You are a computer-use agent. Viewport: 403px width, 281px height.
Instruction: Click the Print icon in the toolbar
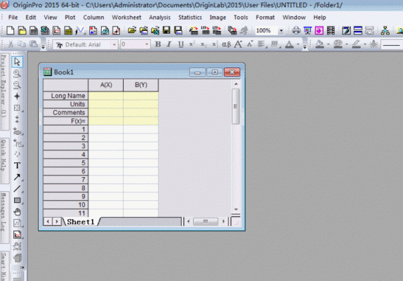296,31
